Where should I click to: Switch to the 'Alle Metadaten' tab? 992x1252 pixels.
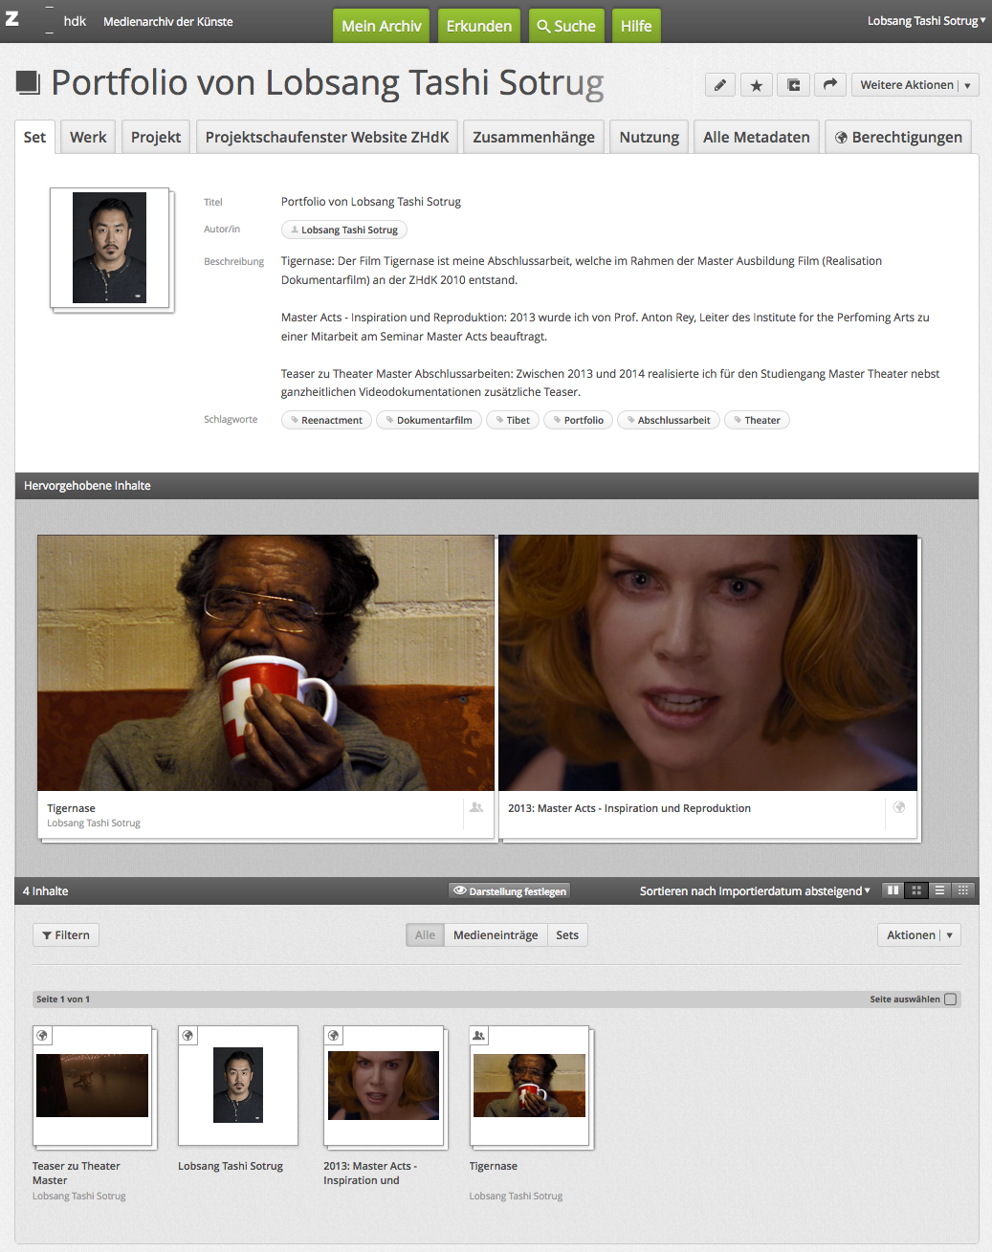pyautogui.click(x=756, y=137)
